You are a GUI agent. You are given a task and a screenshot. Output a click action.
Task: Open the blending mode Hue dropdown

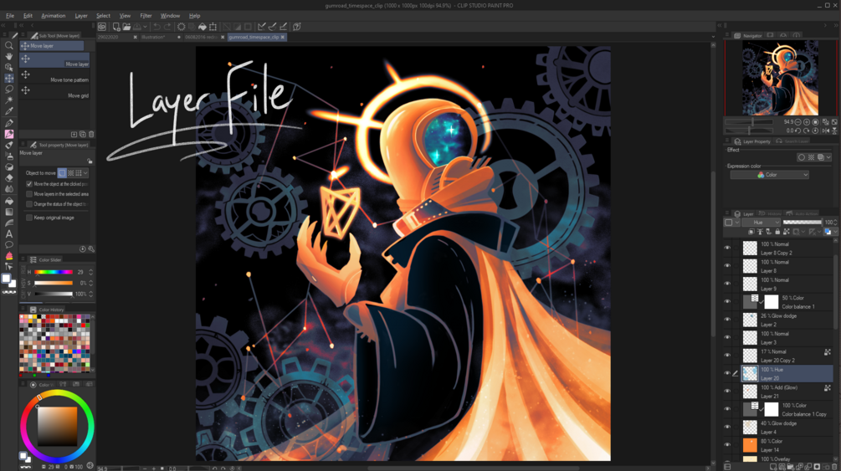(x=761, y=222)
